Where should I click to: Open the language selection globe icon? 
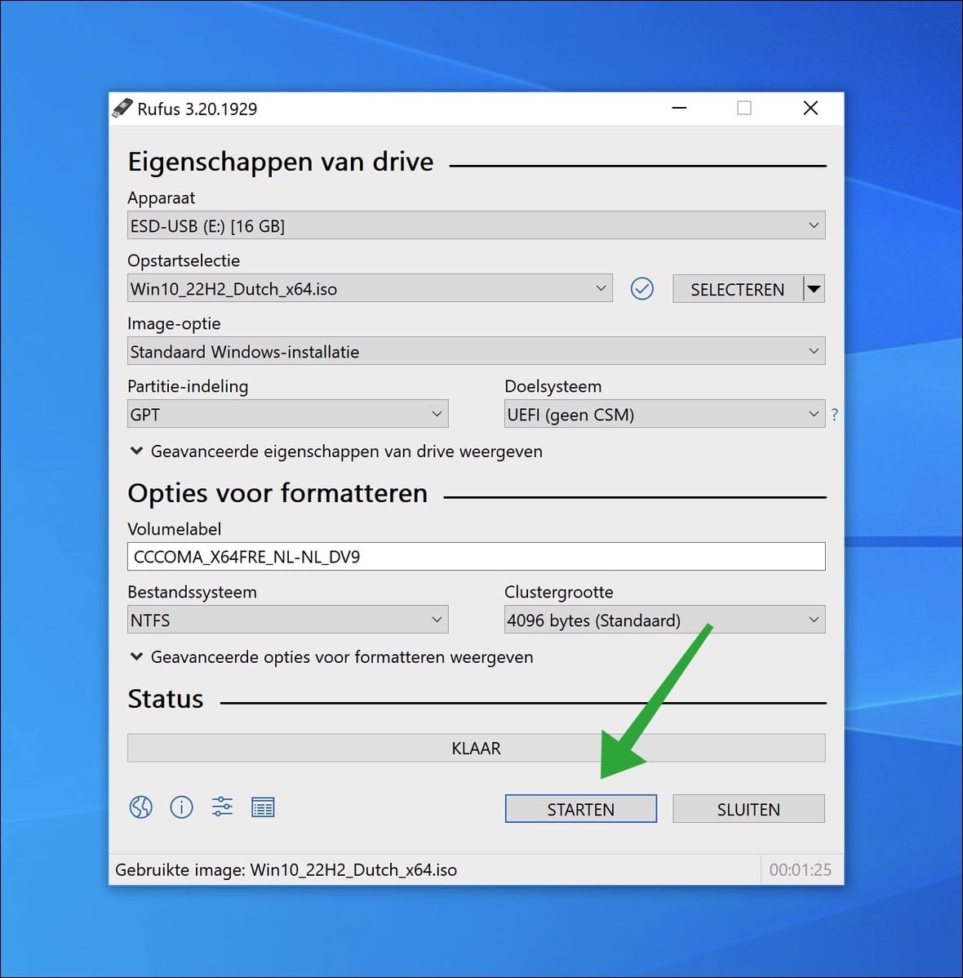[x=140, y=807]
